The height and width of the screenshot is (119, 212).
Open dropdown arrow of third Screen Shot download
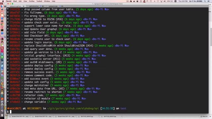(76, 116)
